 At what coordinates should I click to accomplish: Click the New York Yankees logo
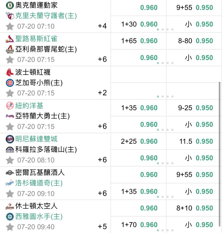point(10,106)
